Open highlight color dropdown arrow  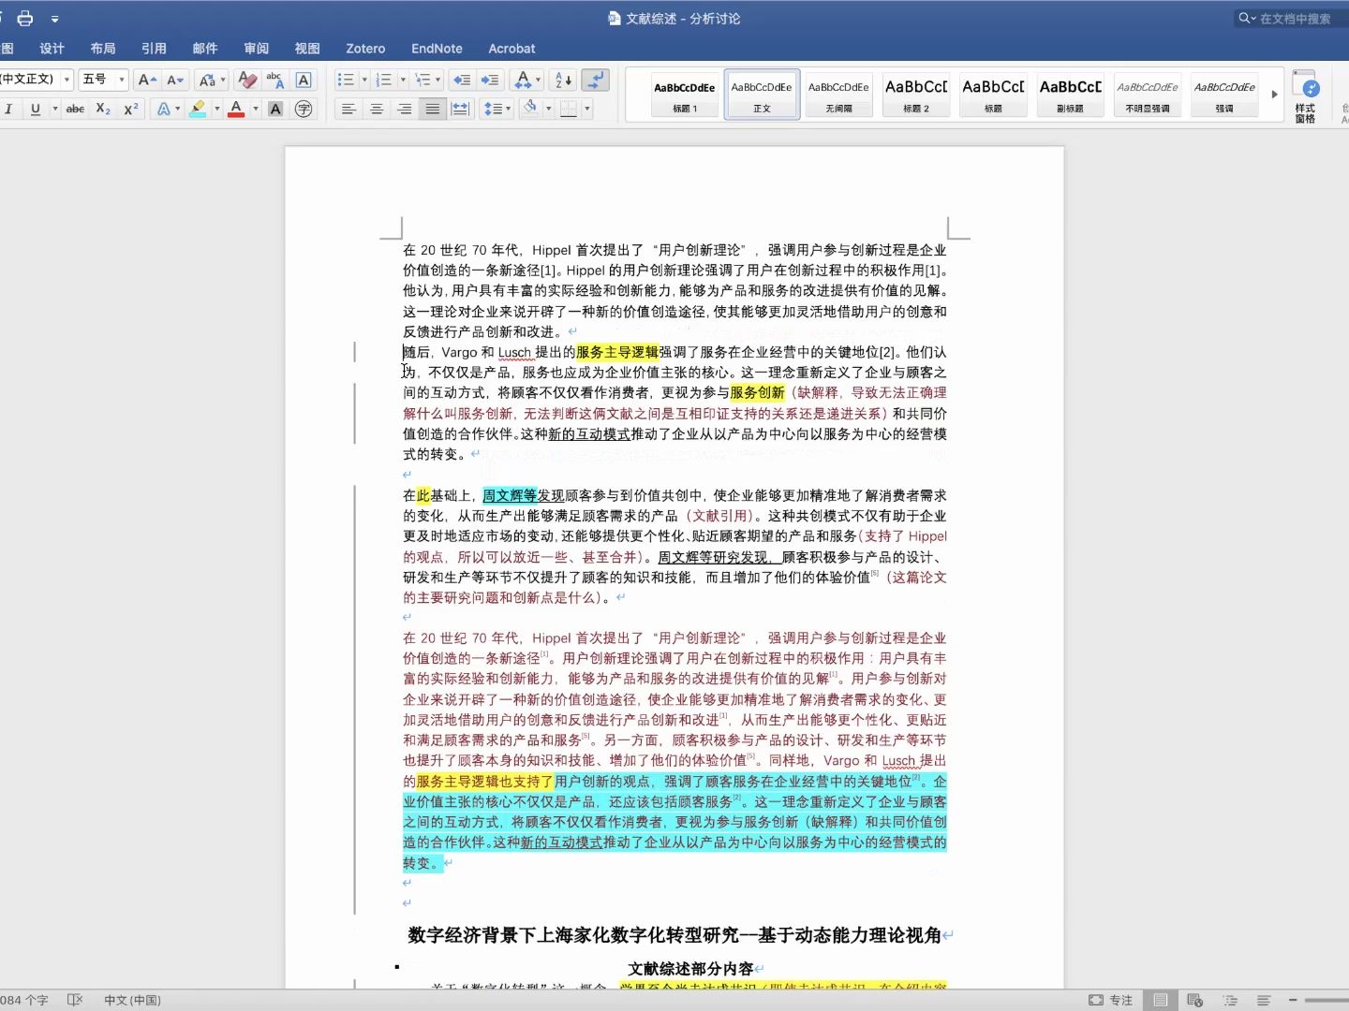point(216,109)
